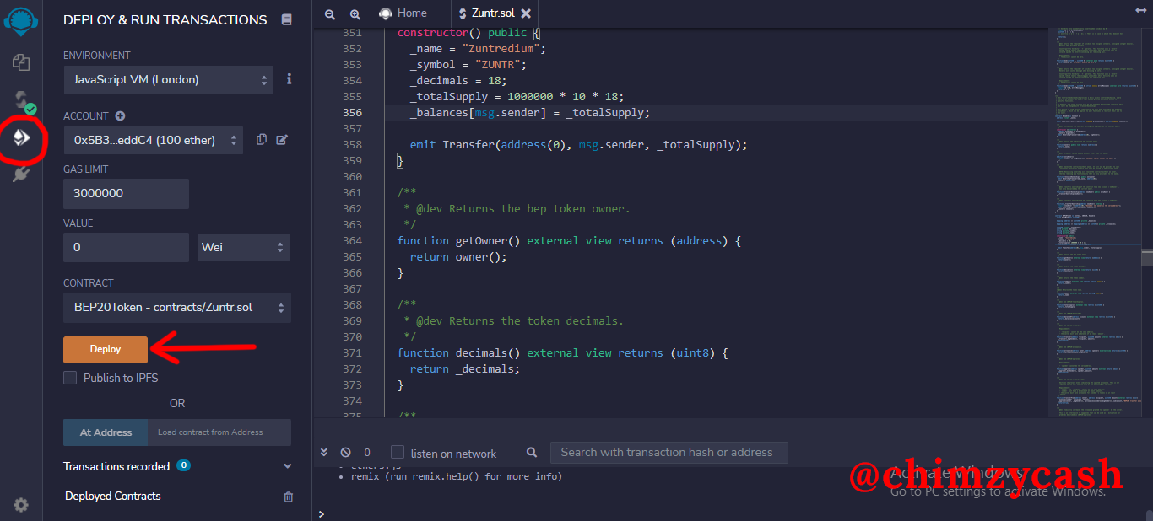This screenshot has height=521, width=1153.
Task: Toggle the terminal with the double chevron icon
Action: pos(324,453)
